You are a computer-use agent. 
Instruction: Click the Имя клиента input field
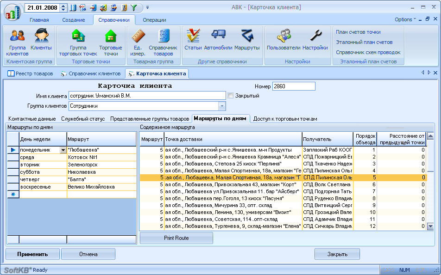click(147, 96)
